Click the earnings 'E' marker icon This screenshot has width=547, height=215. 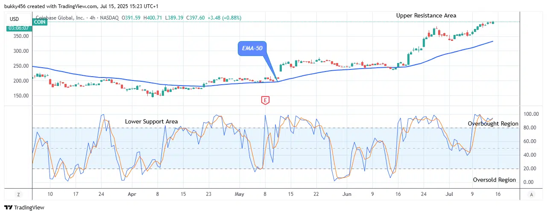(x=265, y=100)
